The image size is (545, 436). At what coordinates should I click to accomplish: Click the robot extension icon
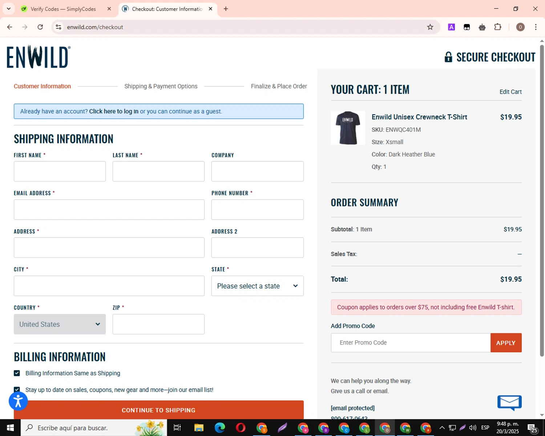click(x=482, y=27)
